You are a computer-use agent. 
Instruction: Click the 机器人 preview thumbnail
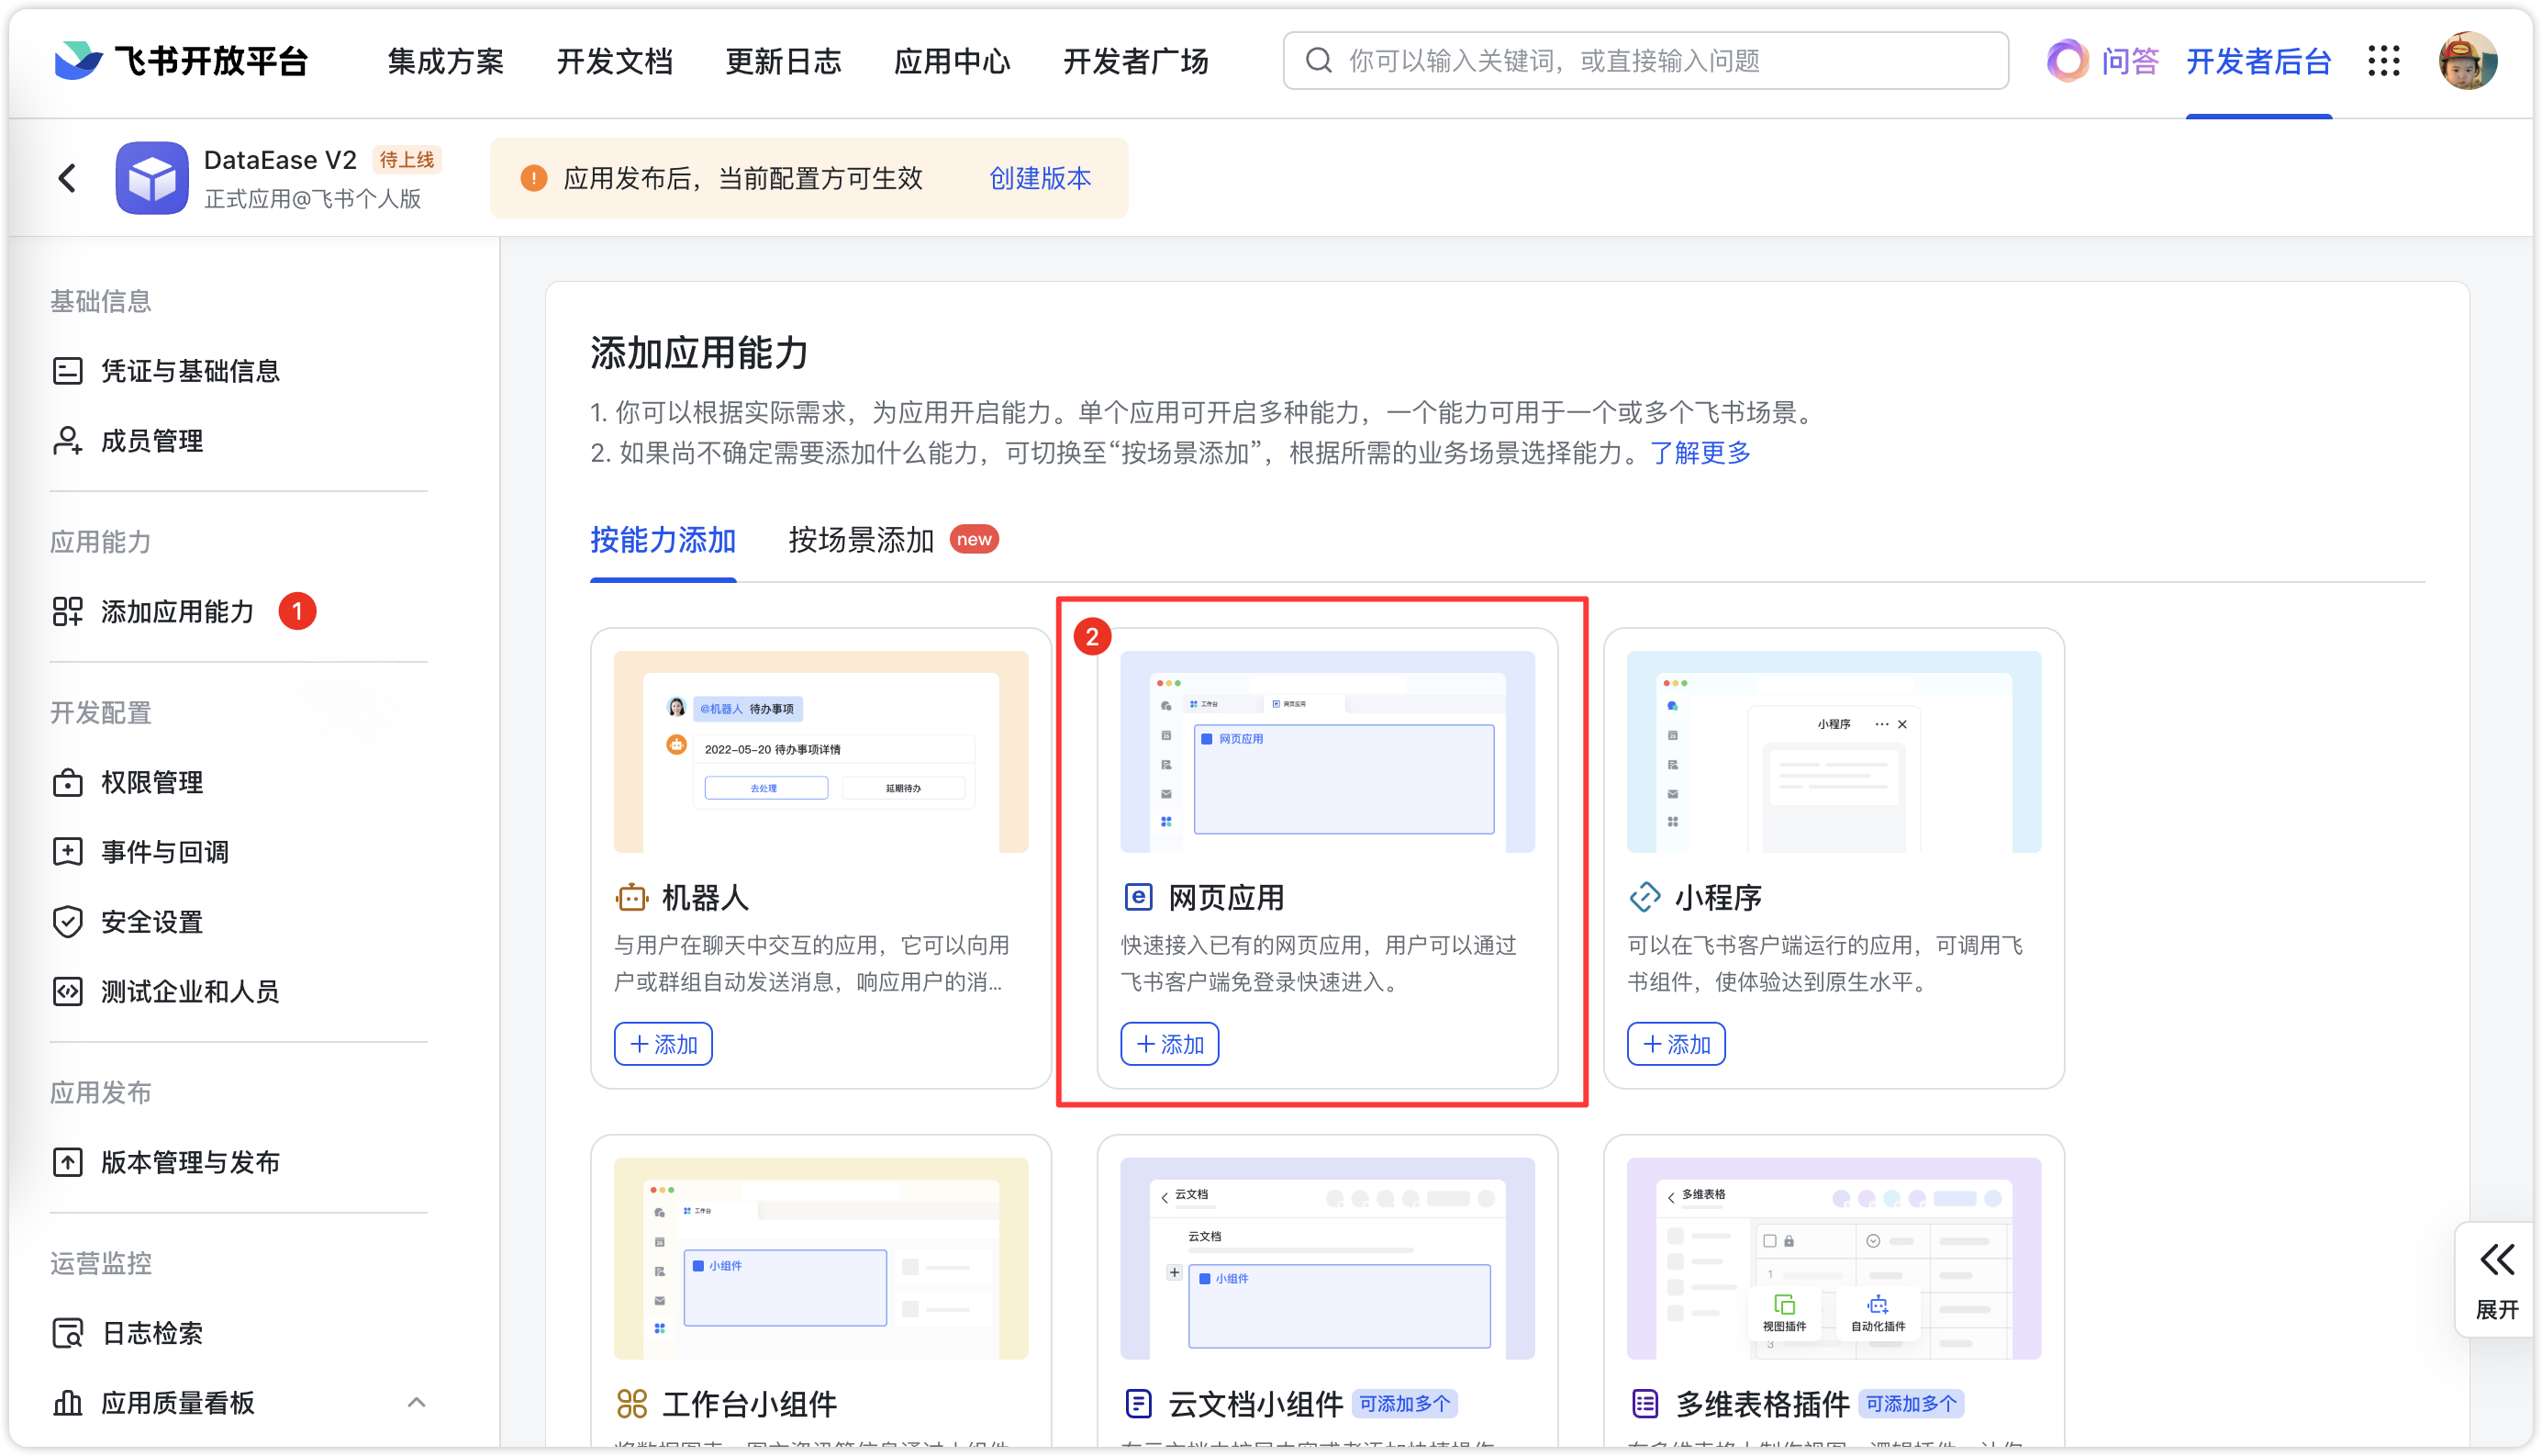point(820,751)
